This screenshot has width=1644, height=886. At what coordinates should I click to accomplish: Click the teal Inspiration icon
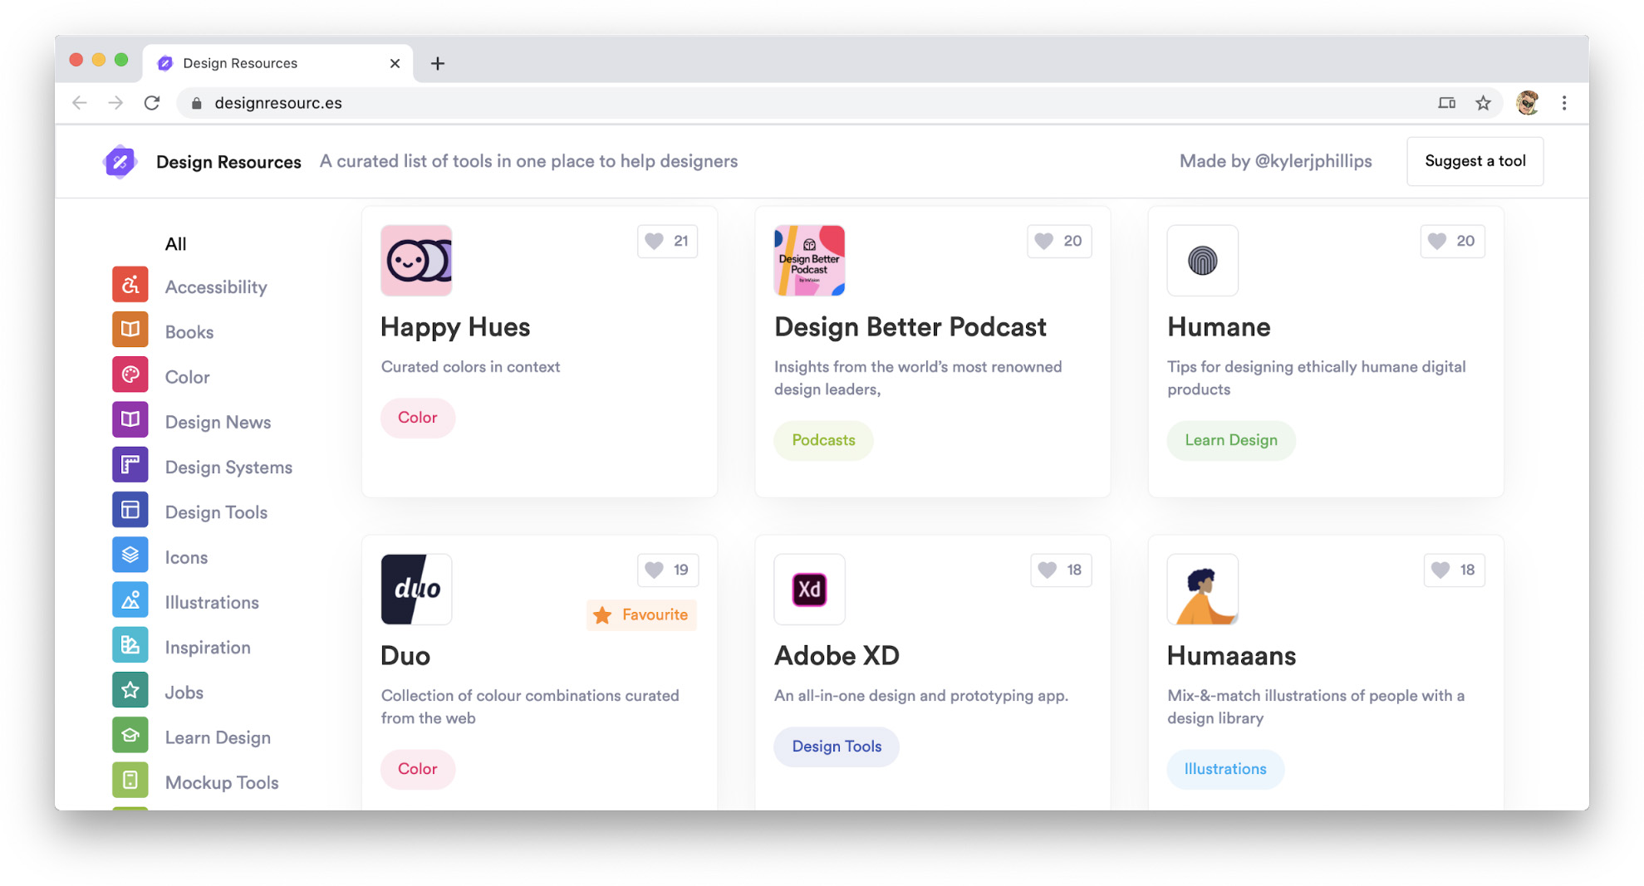coord(130,645)
